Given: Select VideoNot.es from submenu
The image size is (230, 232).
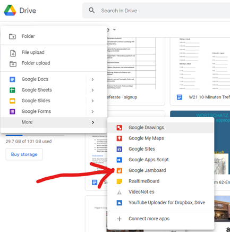Looking at the screenshot, I should point(160,192).
